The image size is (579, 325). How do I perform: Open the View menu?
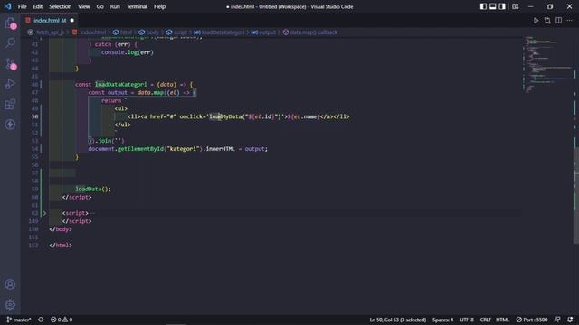[x=84, y=6]
